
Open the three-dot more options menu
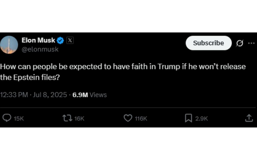pyautogui.click(x=251, y=43)
